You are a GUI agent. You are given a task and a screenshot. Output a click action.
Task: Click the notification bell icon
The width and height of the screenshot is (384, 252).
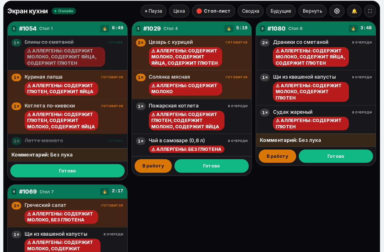(354, 11)
